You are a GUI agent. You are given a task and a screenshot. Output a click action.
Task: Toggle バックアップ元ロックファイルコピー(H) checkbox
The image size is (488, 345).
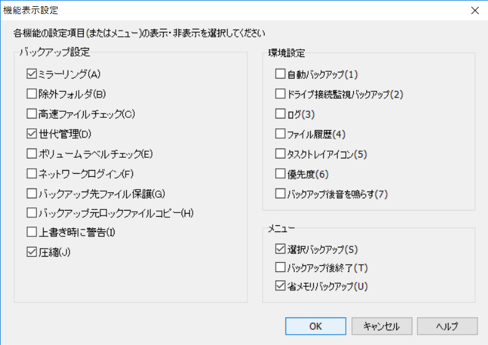click(x=32, y=213)
